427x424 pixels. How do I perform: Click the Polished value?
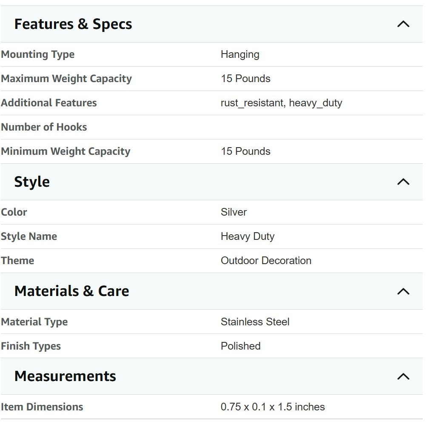(240, 346)
